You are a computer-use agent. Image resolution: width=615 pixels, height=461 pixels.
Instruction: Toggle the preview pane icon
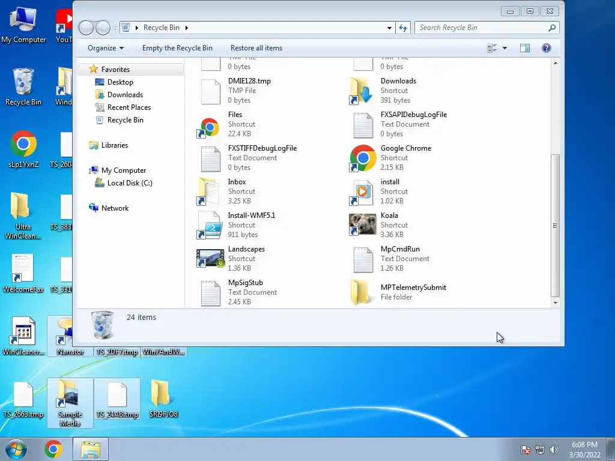(x=525, y=48)
